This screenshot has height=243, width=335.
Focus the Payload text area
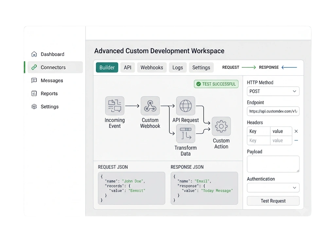coord(273,164)
